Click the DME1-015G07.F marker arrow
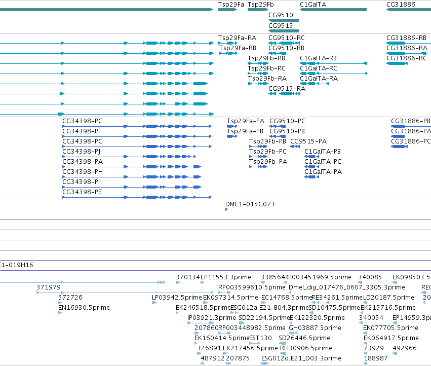The height and width of the screenshot is (366, 431). coord(226,209)
